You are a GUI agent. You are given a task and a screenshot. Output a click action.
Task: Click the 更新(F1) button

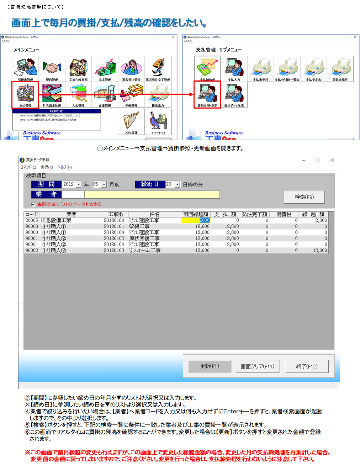[210, 366]
